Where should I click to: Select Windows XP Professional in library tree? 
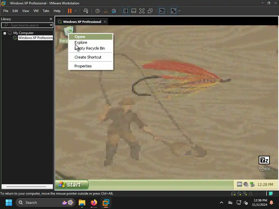coord(35,38)
